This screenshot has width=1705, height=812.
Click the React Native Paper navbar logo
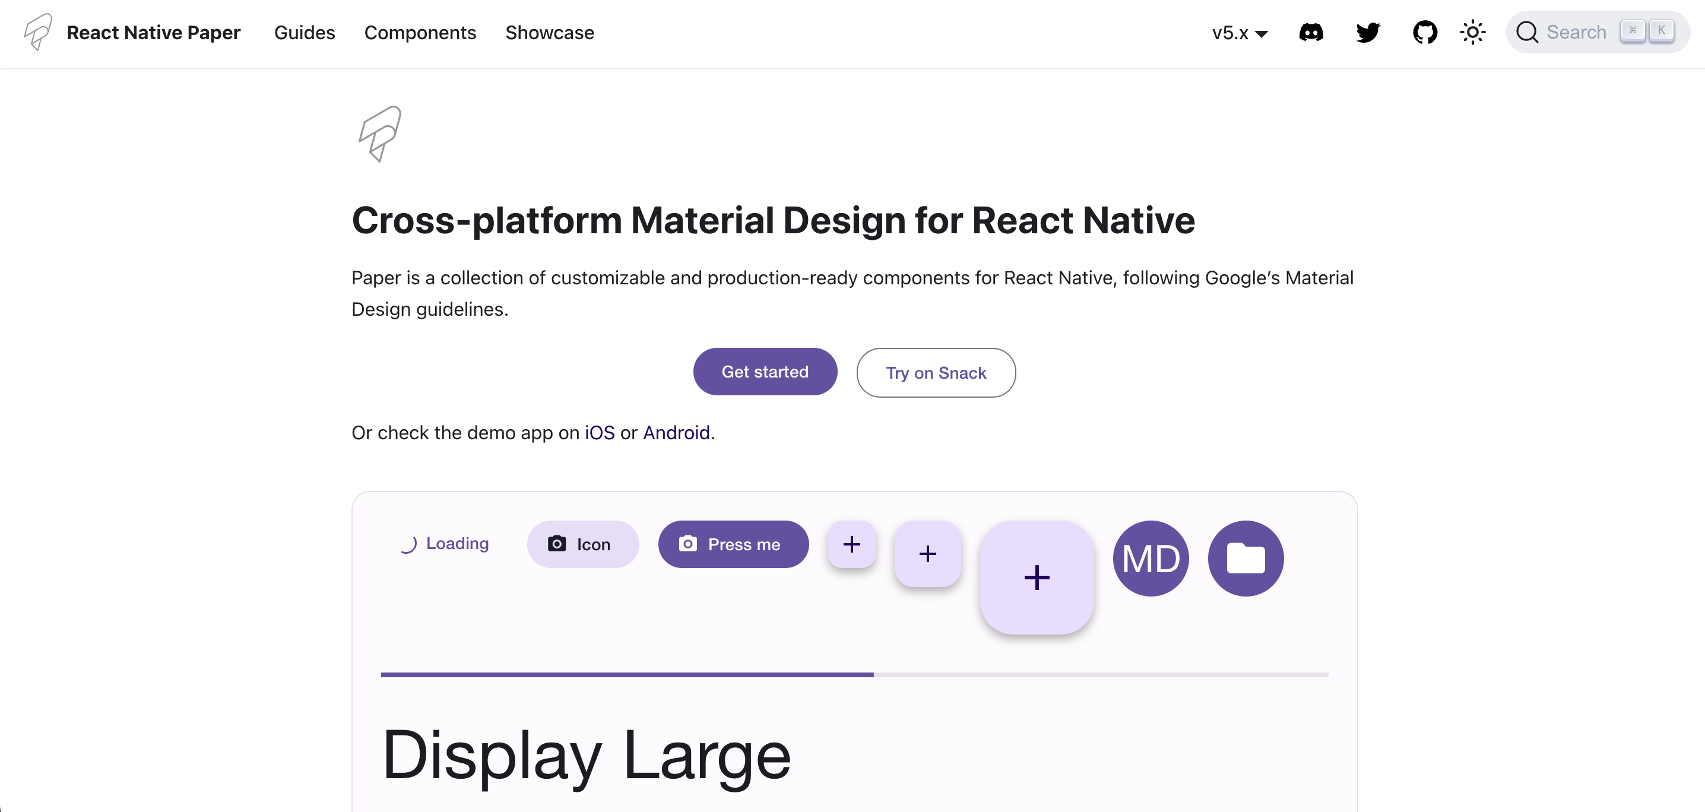[x=38, y=32]
